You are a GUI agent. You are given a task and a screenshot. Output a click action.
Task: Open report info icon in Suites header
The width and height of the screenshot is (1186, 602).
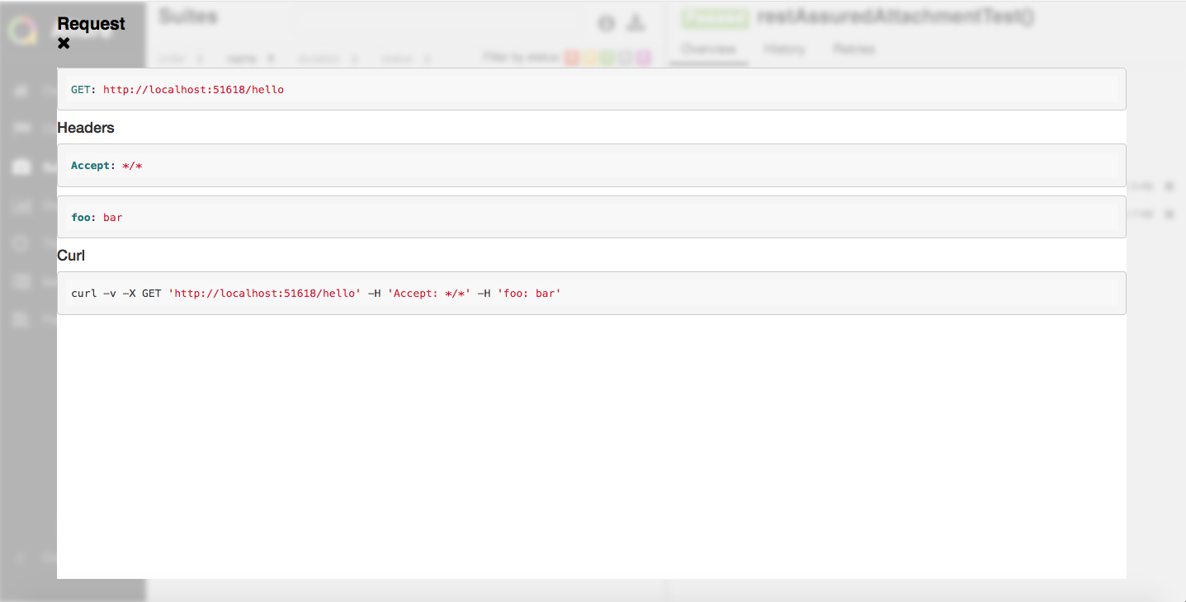(607, 23)
